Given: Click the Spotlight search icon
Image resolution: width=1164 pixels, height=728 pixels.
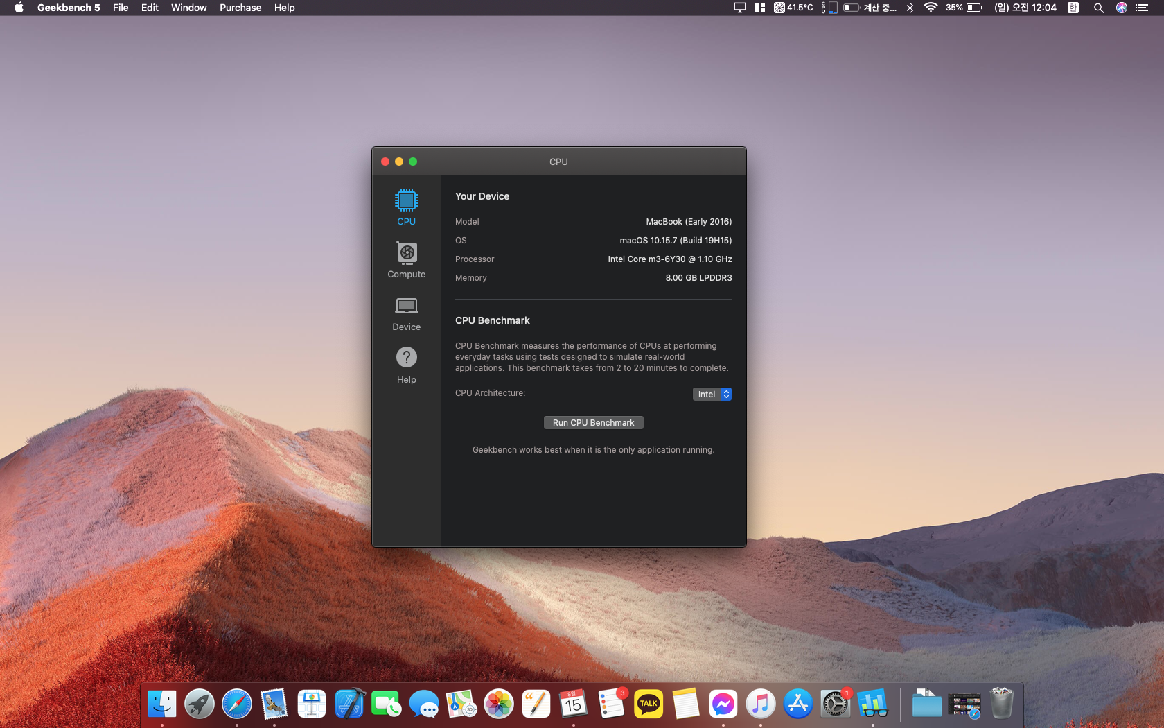Looking at the screenshot, I should pyautogui.click(x=1098, y=8).
